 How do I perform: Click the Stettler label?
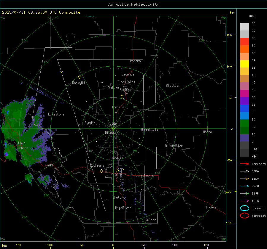[173, 86]
